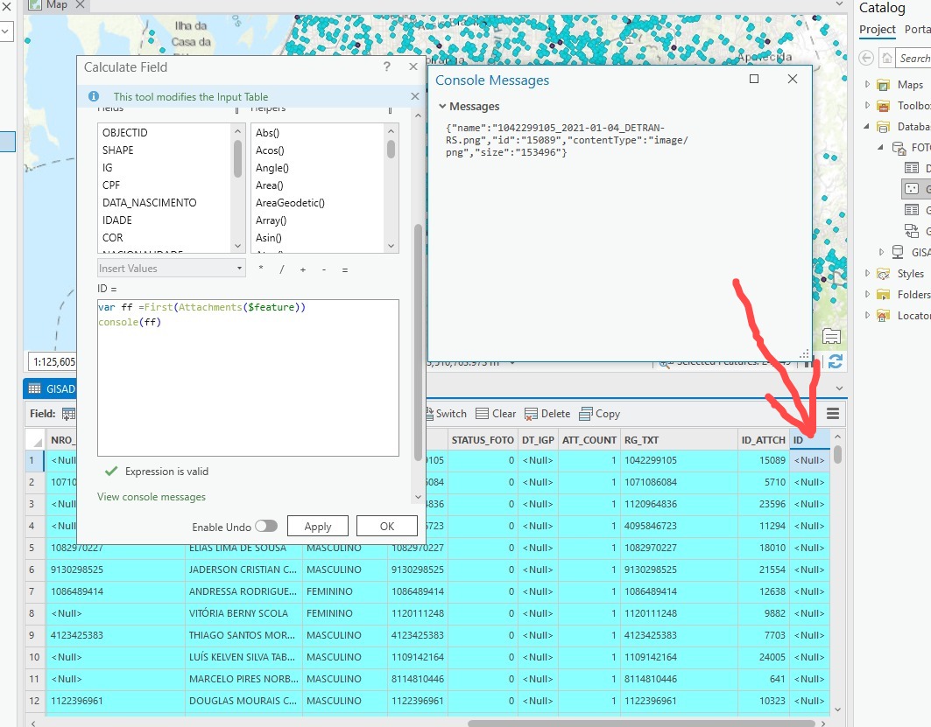Viewport: 931px width, 727px height.
Task: Collapse the Messages section in Console Messages
Action: (x=445, y=105)
